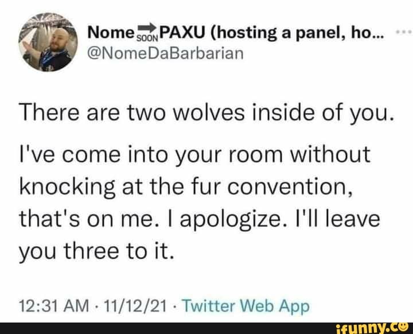413x334 pixels.
Task: Open the Twitter Web App source link
Action: click(x=246, y=306)
